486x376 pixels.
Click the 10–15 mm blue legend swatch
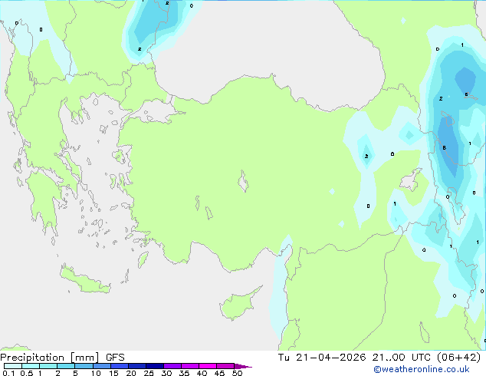(101, 366)
